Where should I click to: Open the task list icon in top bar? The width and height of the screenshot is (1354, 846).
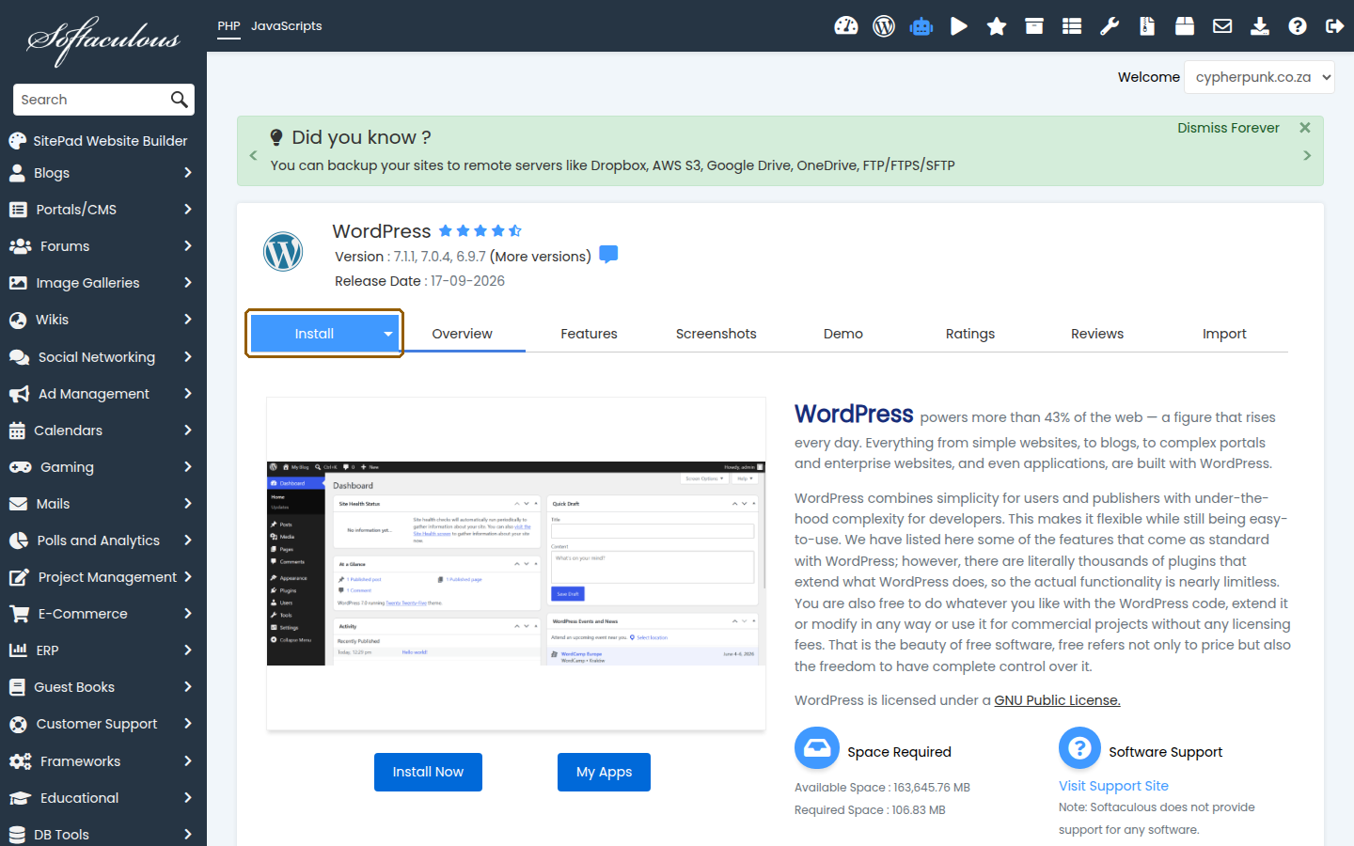[x=1072, y=26]
